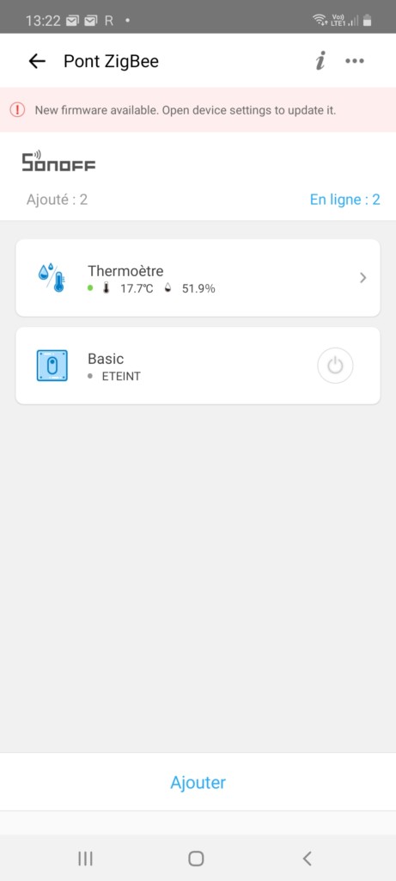Open the Thermoètre device card
396x881 pixels.
coord(198,278)
